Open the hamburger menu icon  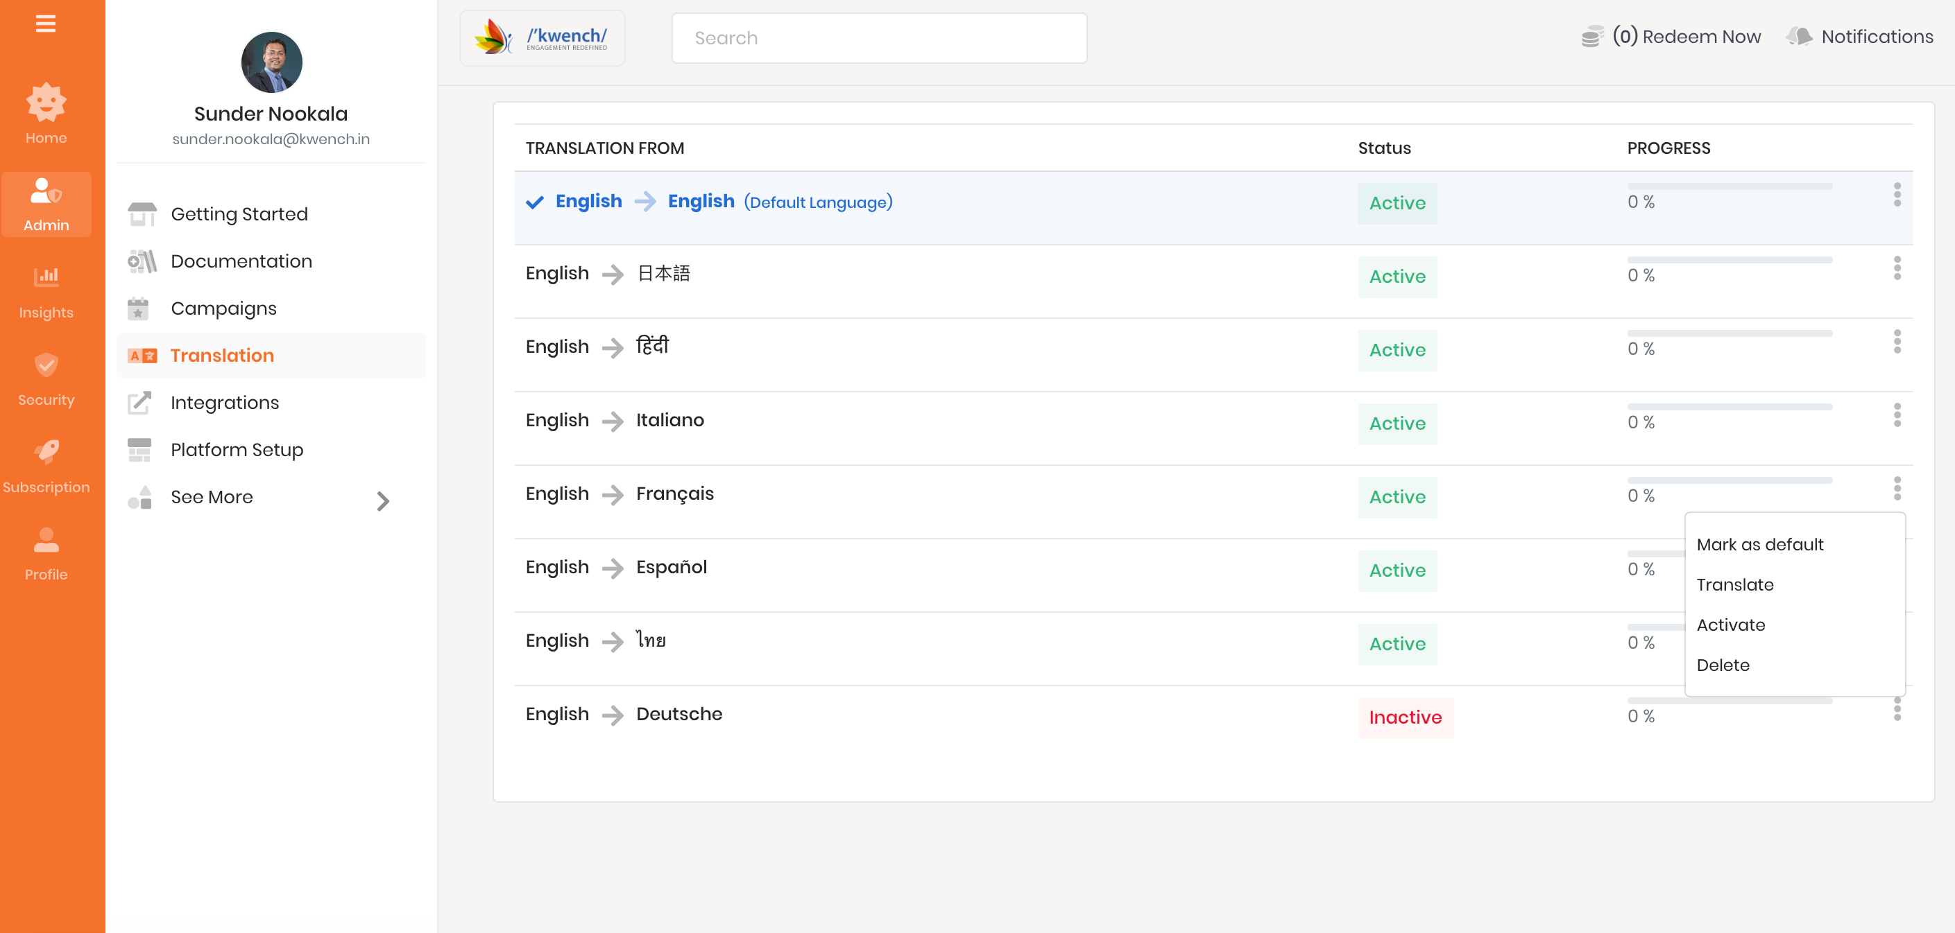coord(46,24)
